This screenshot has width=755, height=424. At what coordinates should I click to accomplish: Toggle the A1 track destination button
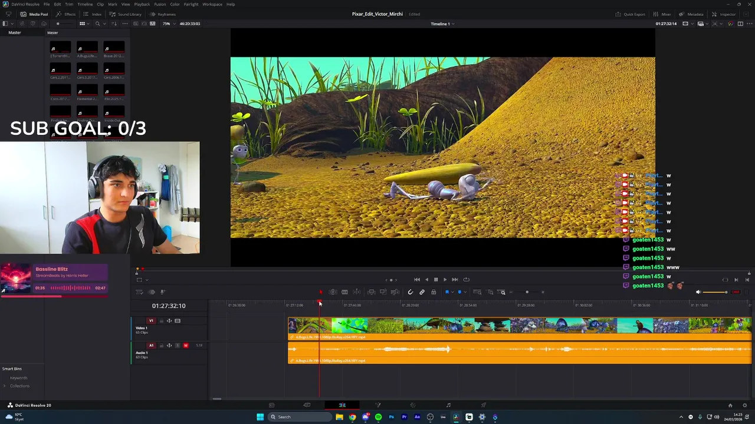pyautogui.click(x=151, y=346)
